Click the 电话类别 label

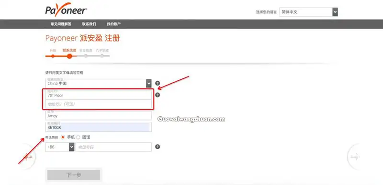pos(52,138)
